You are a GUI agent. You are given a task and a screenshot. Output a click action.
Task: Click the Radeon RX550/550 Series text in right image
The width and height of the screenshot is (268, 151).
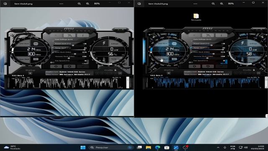211,72
